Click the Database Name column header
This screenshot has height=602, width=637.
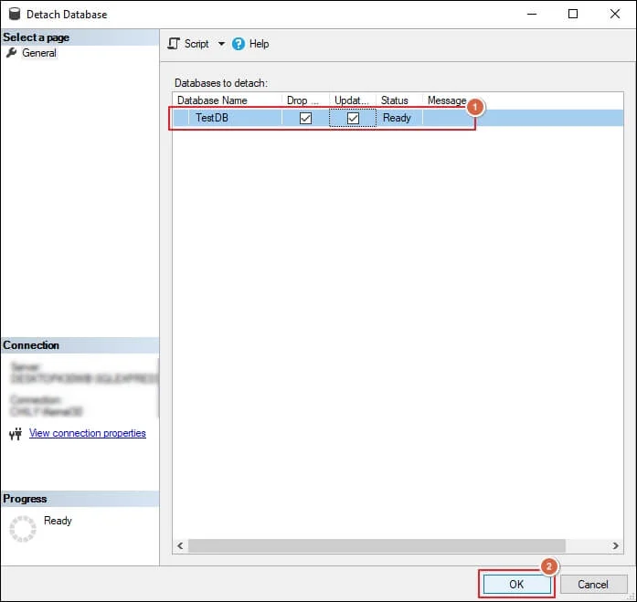pyautogui.click(x=227, y=100)
